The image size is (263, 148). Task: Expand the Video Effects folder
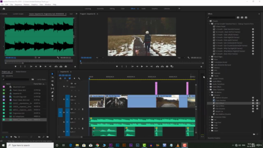click(x=208, y=87)
